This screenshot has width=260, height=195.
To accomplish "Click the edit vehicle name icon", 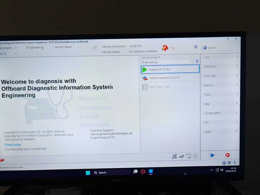I will coord(95,48).
